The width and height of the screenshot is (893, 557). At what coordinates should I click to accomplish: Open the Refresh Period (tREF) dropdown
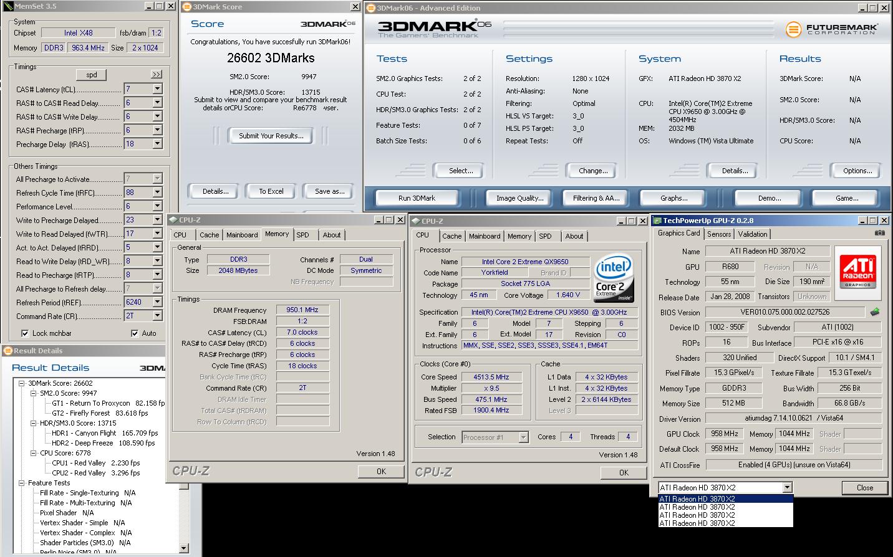click(157, 302)
